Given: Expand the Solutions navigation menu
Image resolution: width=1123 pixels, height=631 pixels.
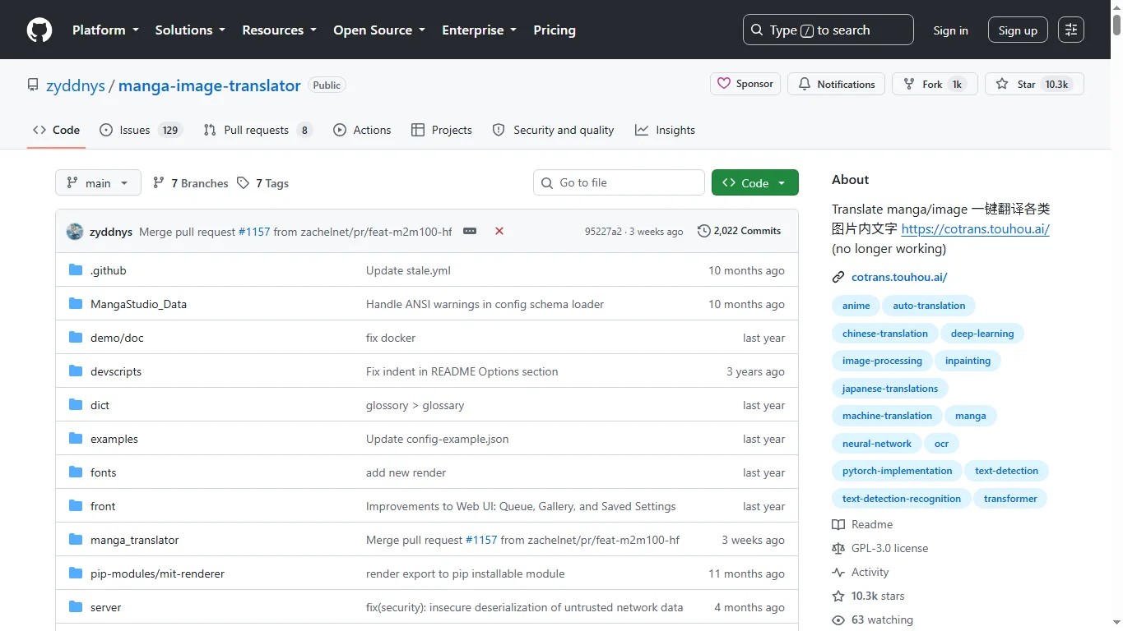Looking at the screenshot, I should 191,30.
